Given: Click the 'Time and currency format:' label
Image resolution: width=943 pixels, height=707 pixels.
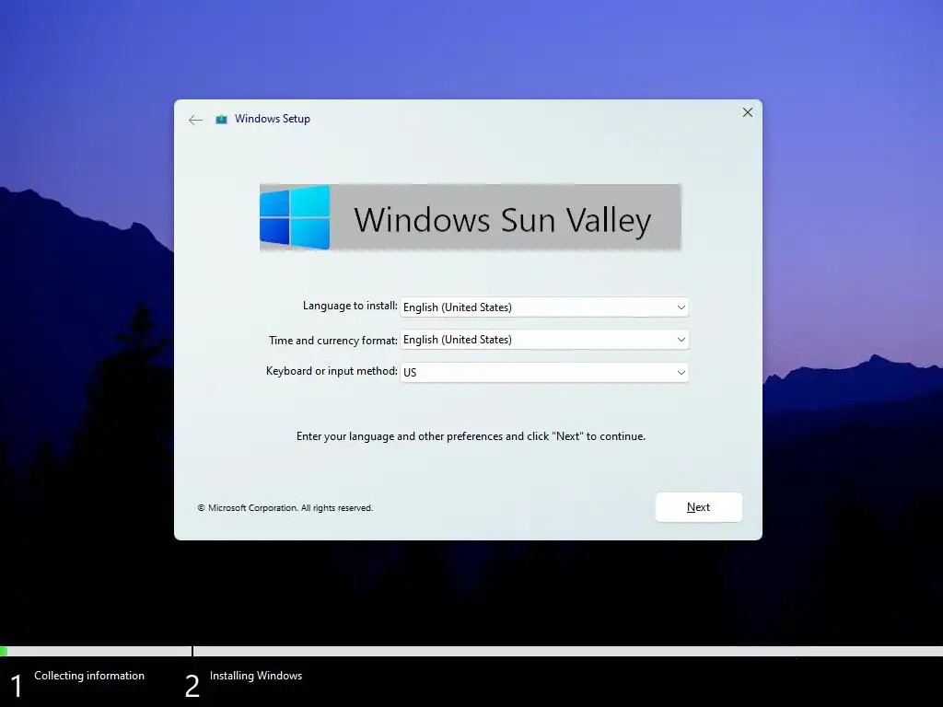Looking at the screenshot, I should tap(333, 341).
